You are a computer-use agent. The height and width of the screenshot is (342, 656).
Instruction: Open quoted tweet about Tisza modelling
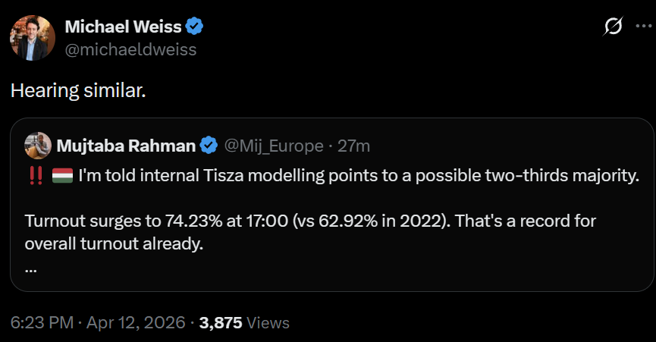click(x=356, y=176)
